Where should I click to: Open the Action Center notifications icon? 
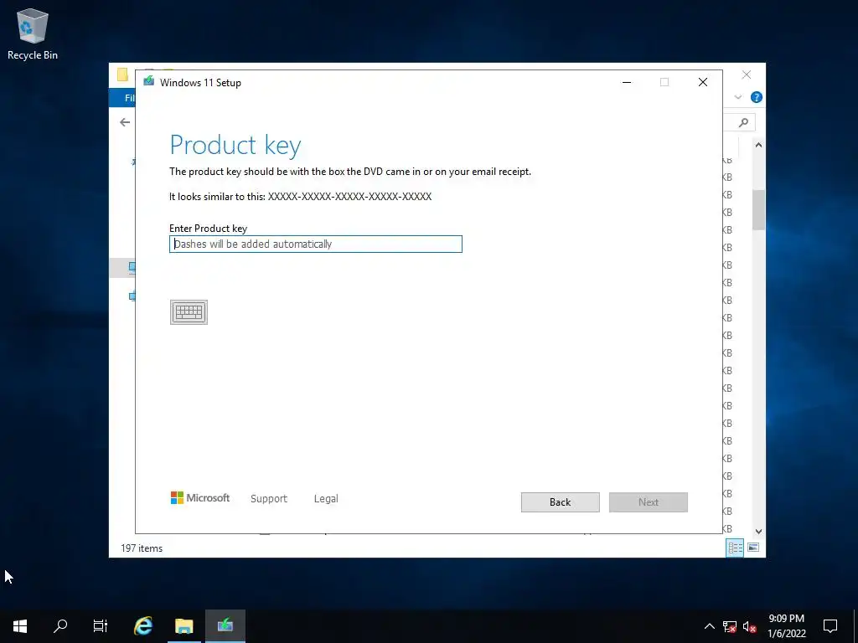click(x=830, y=626)
